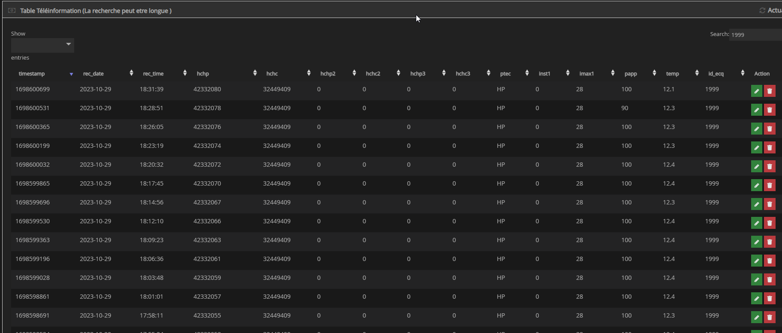Delete the row recorded at 18:17:45

click(770, 185)
